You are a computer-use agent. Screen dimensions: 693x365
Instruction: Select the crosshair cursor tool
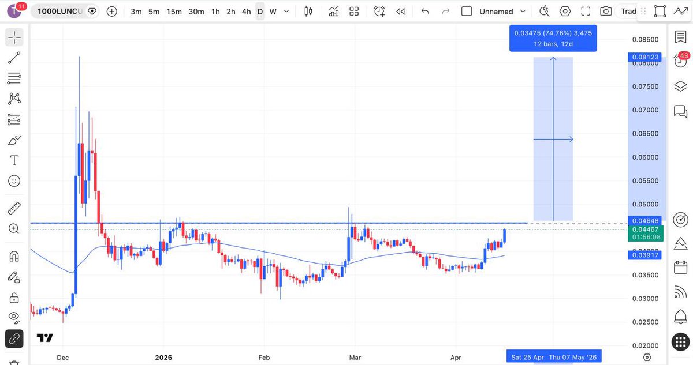[14, 38]
